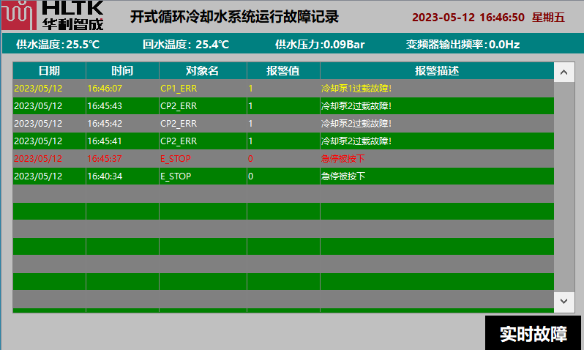
Task: Select the 报警描述 column header
Action: tap(437, 71)
